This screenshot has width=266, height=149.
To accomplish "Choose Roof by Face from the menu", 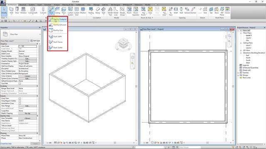I will (58, 30).
